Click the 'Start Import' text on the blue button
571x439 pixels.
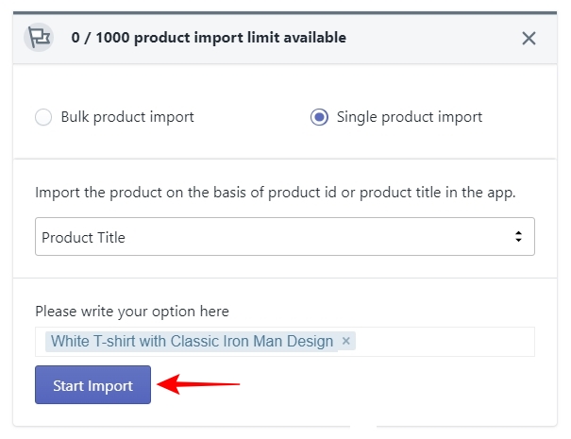(92, 385)
